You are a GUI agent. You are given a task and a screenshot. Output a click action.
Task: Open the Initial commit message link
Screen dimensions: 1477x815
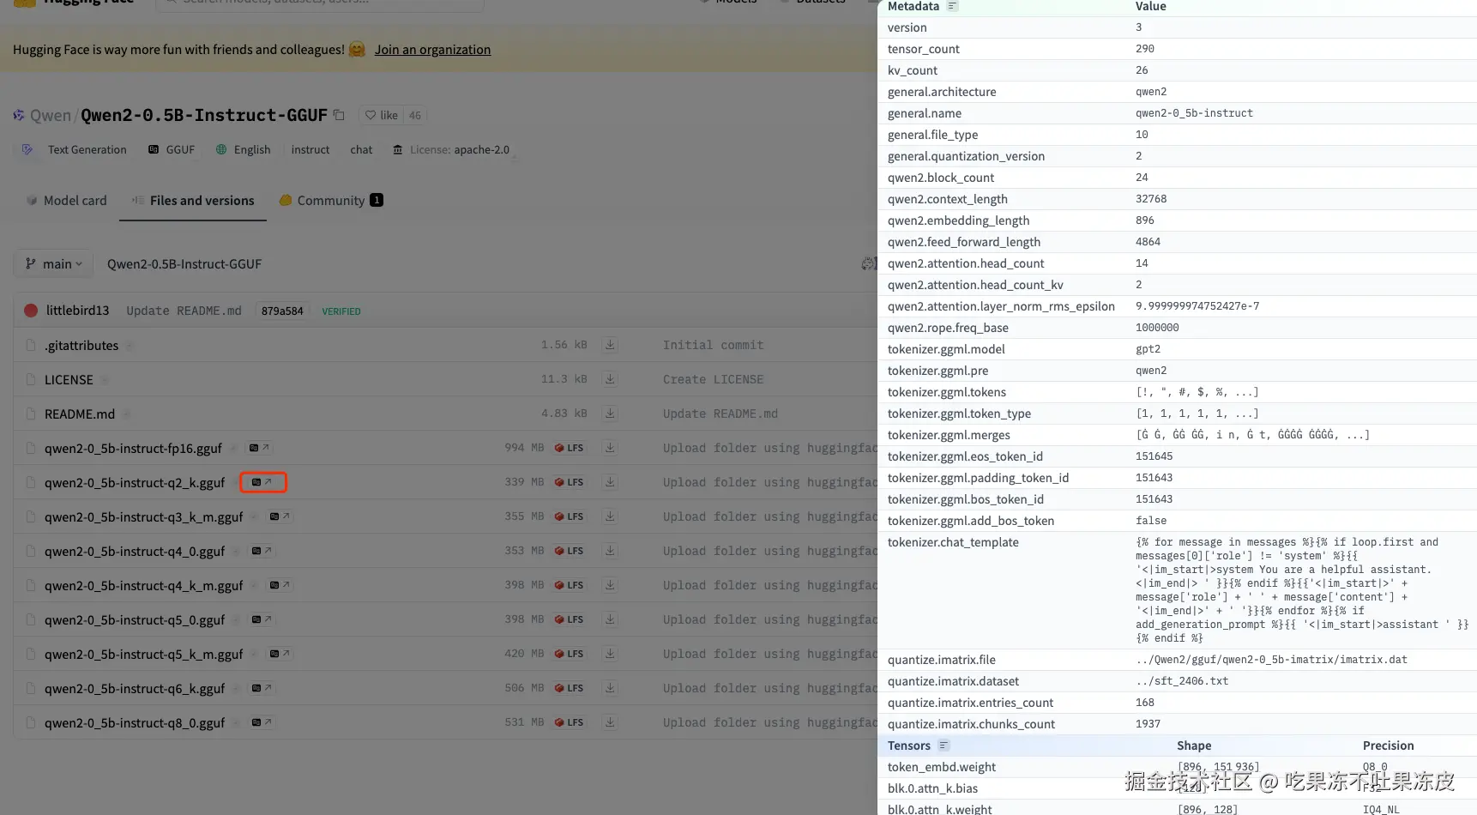[x=713, y=345]
